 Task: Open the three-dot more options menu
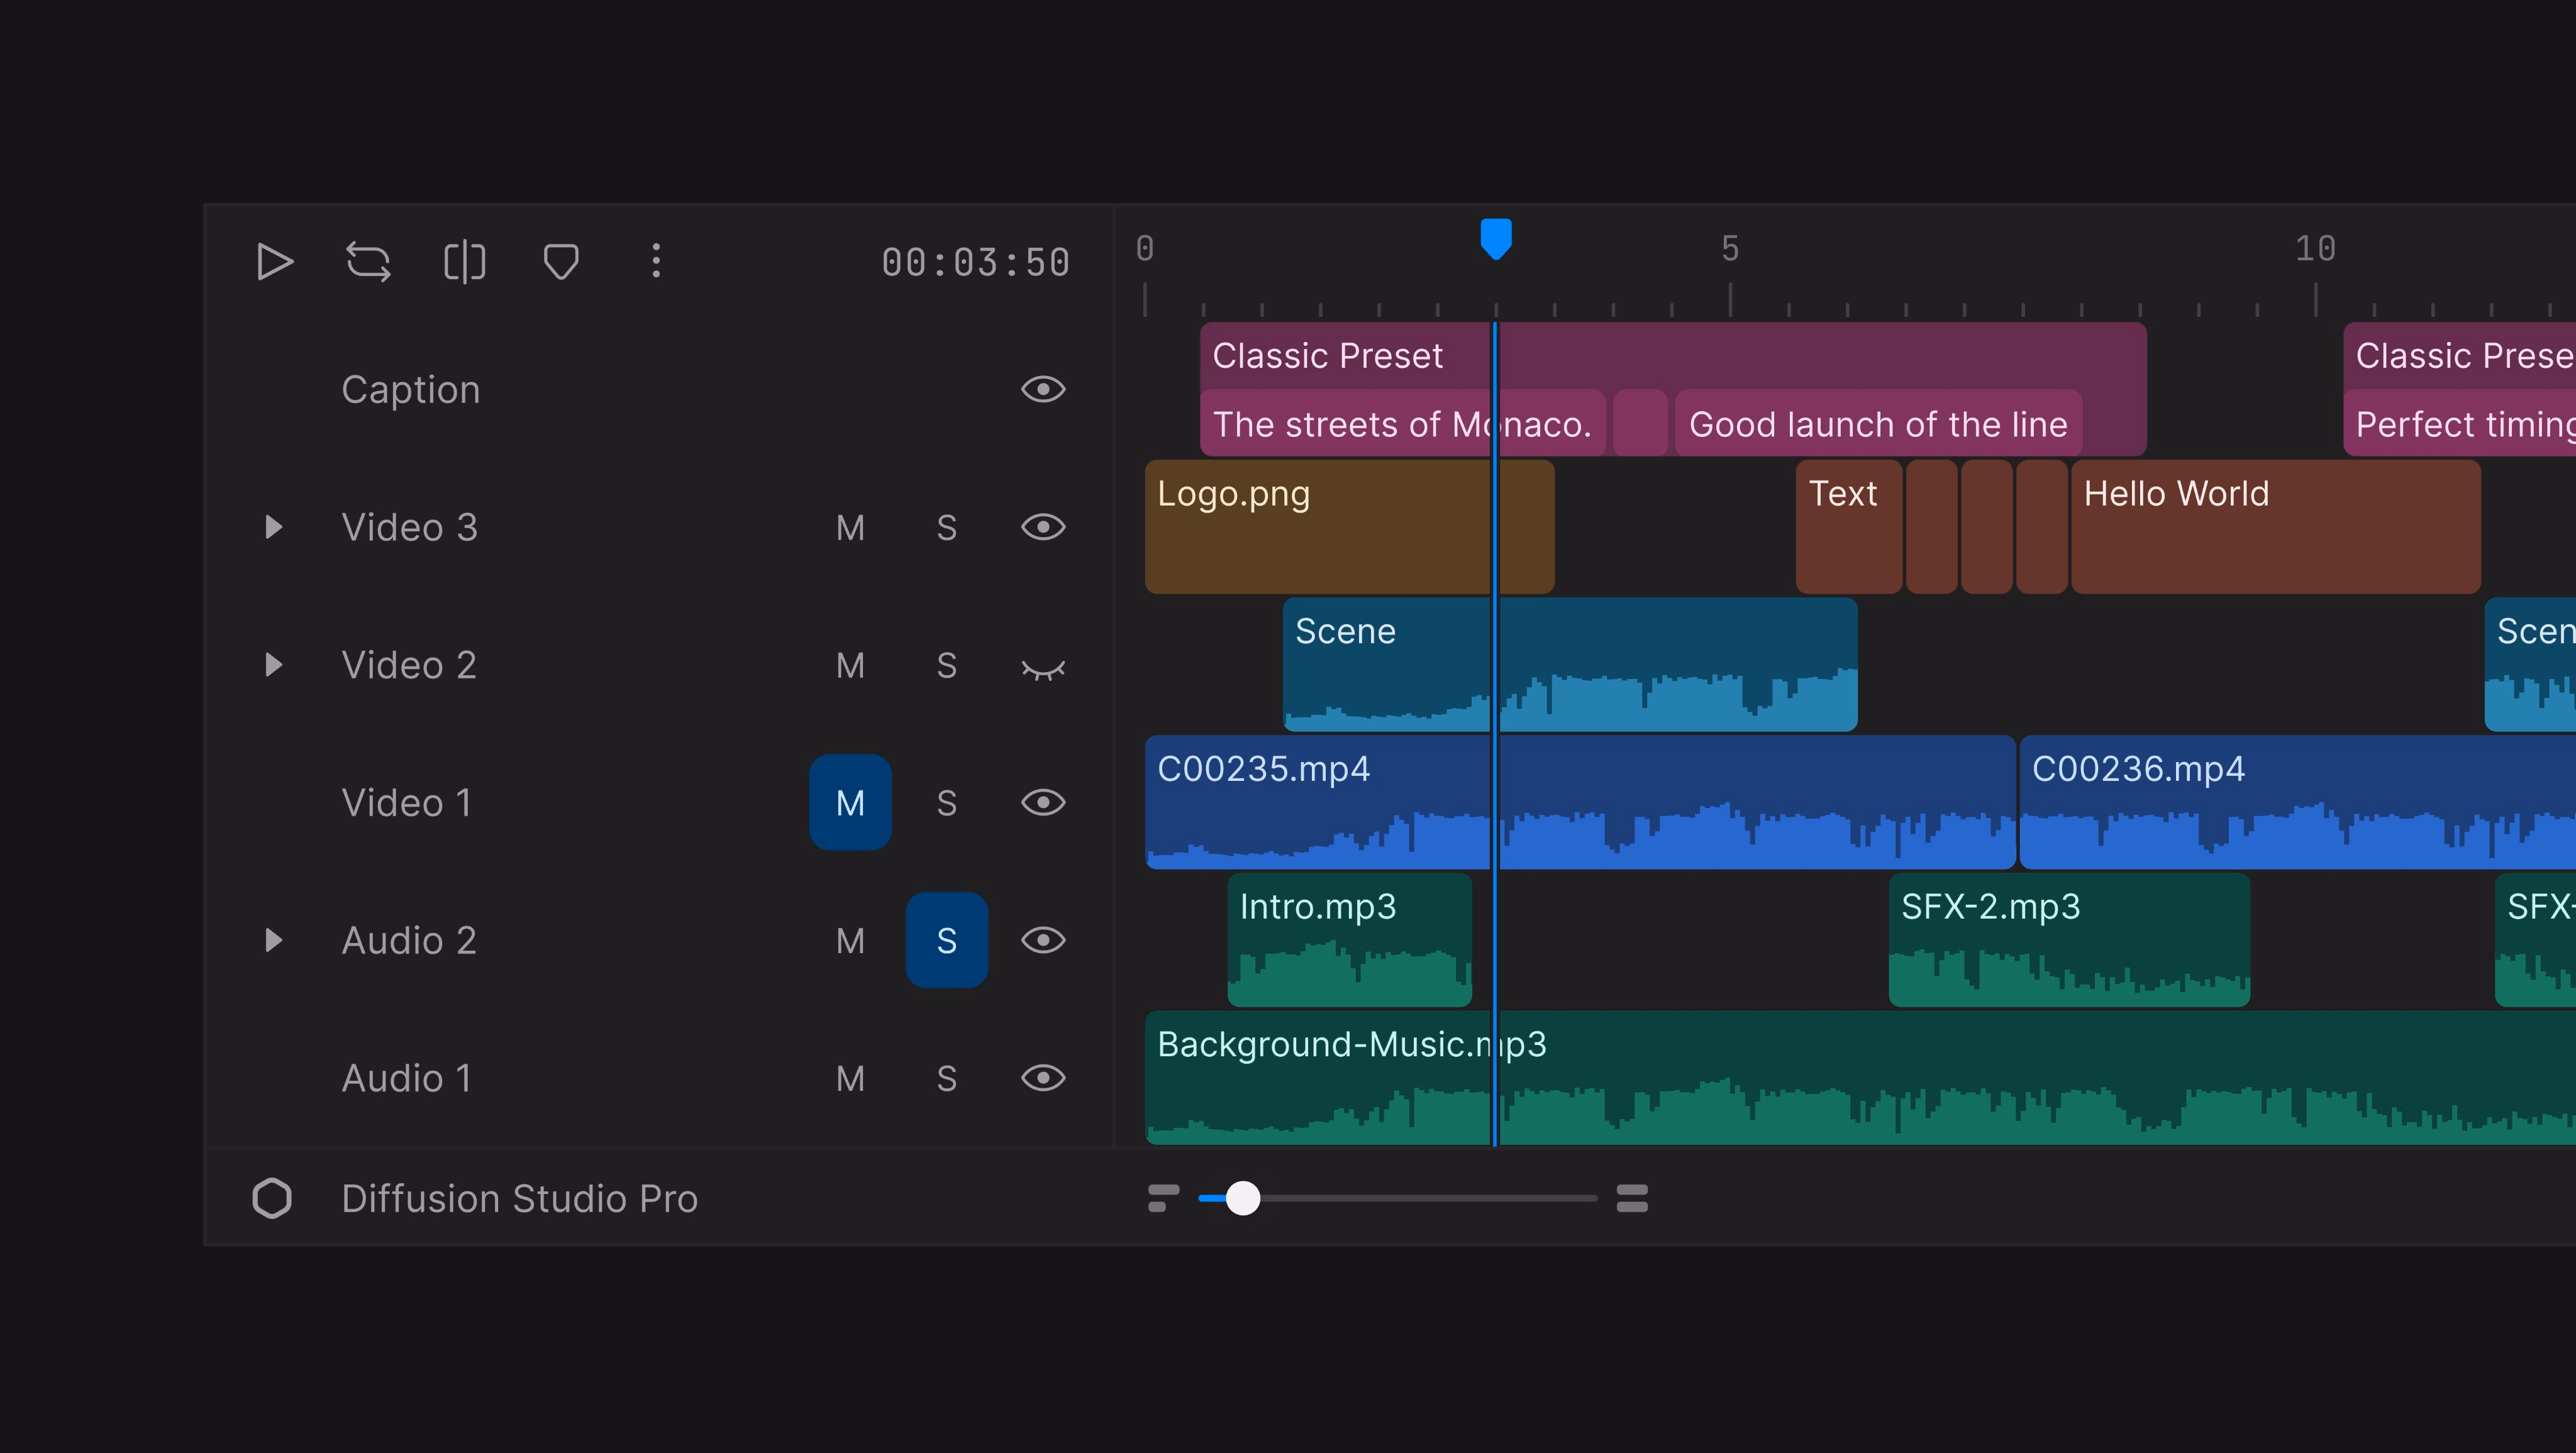pyautogui.click(x=656, y=261)
